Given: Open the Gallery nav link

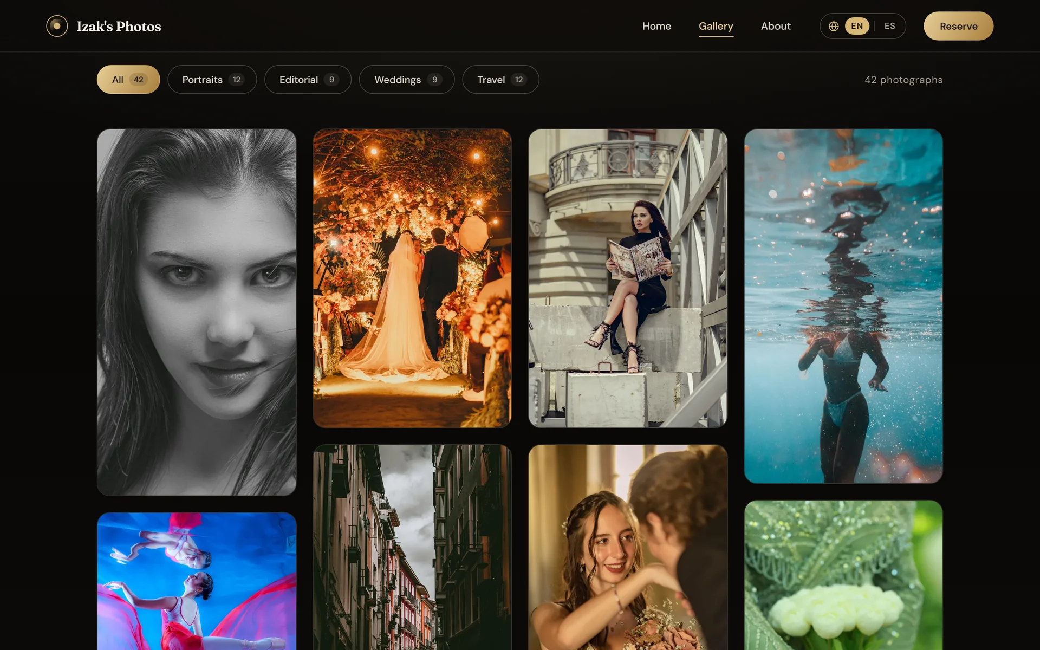Looking at the screenshot, I should (x=716, y=26).
